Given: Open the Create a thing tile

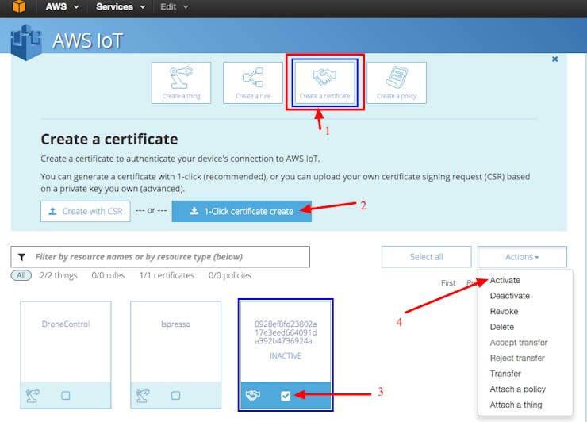Looking at the screenshot, I should pyautogui.click(x=181, y=82).
